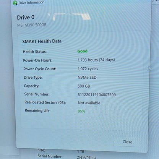Click the Not available sectors value
Screen dimensions: 159x159
(x=89, y=103)
